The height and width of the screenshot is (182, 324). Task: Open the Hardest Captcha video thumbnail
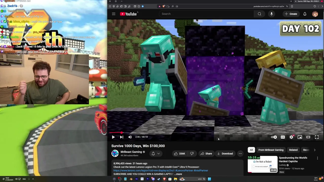tap(262, 164)
